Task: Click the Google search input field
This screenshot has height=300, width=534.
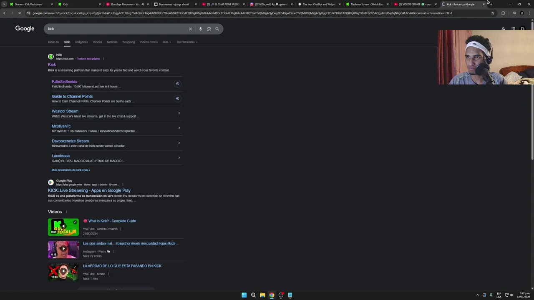Action: point(117,29)
